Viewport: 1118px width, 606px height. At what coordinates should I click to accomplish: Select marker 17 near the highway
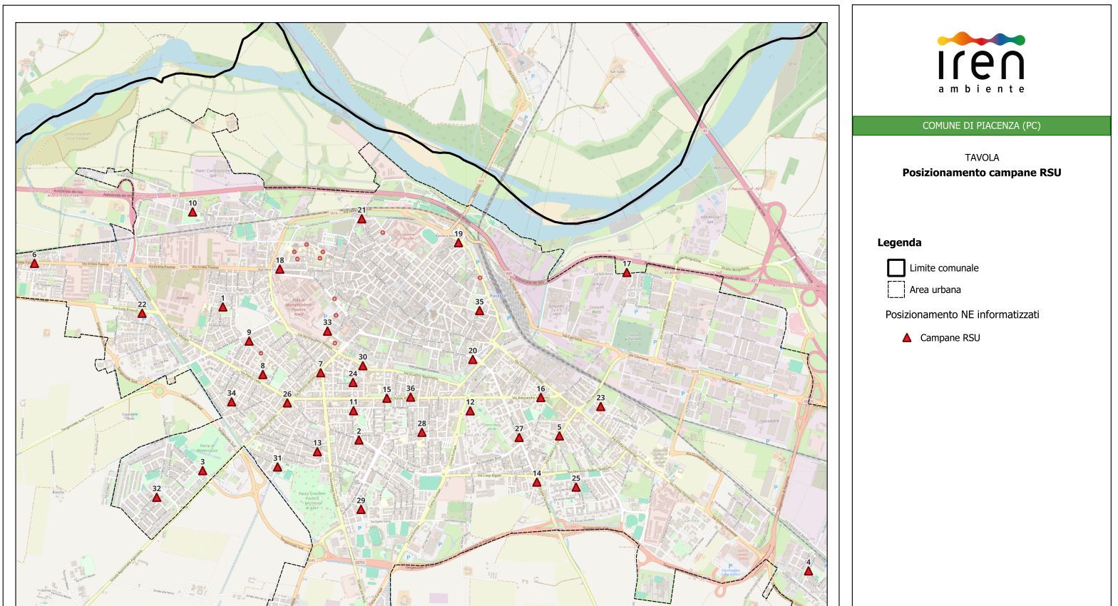(627, 272)
